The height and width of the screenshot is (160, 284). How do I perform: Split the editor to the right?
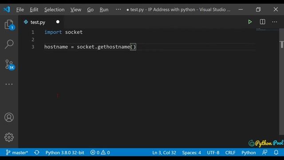pos(262,22)
